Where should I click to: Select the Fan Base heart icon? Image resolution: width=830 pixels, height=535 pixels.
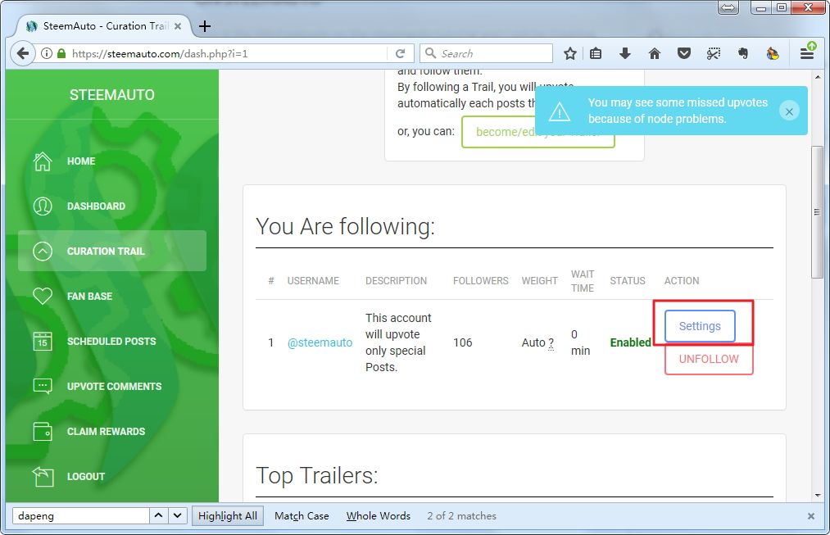[x=43, y=297]
